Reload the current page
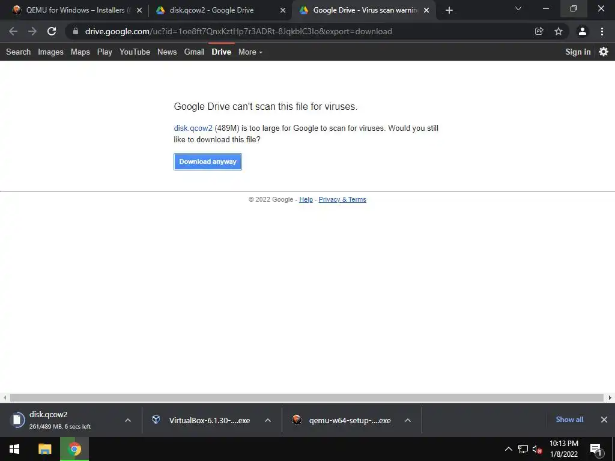 (x=52, y=31)
